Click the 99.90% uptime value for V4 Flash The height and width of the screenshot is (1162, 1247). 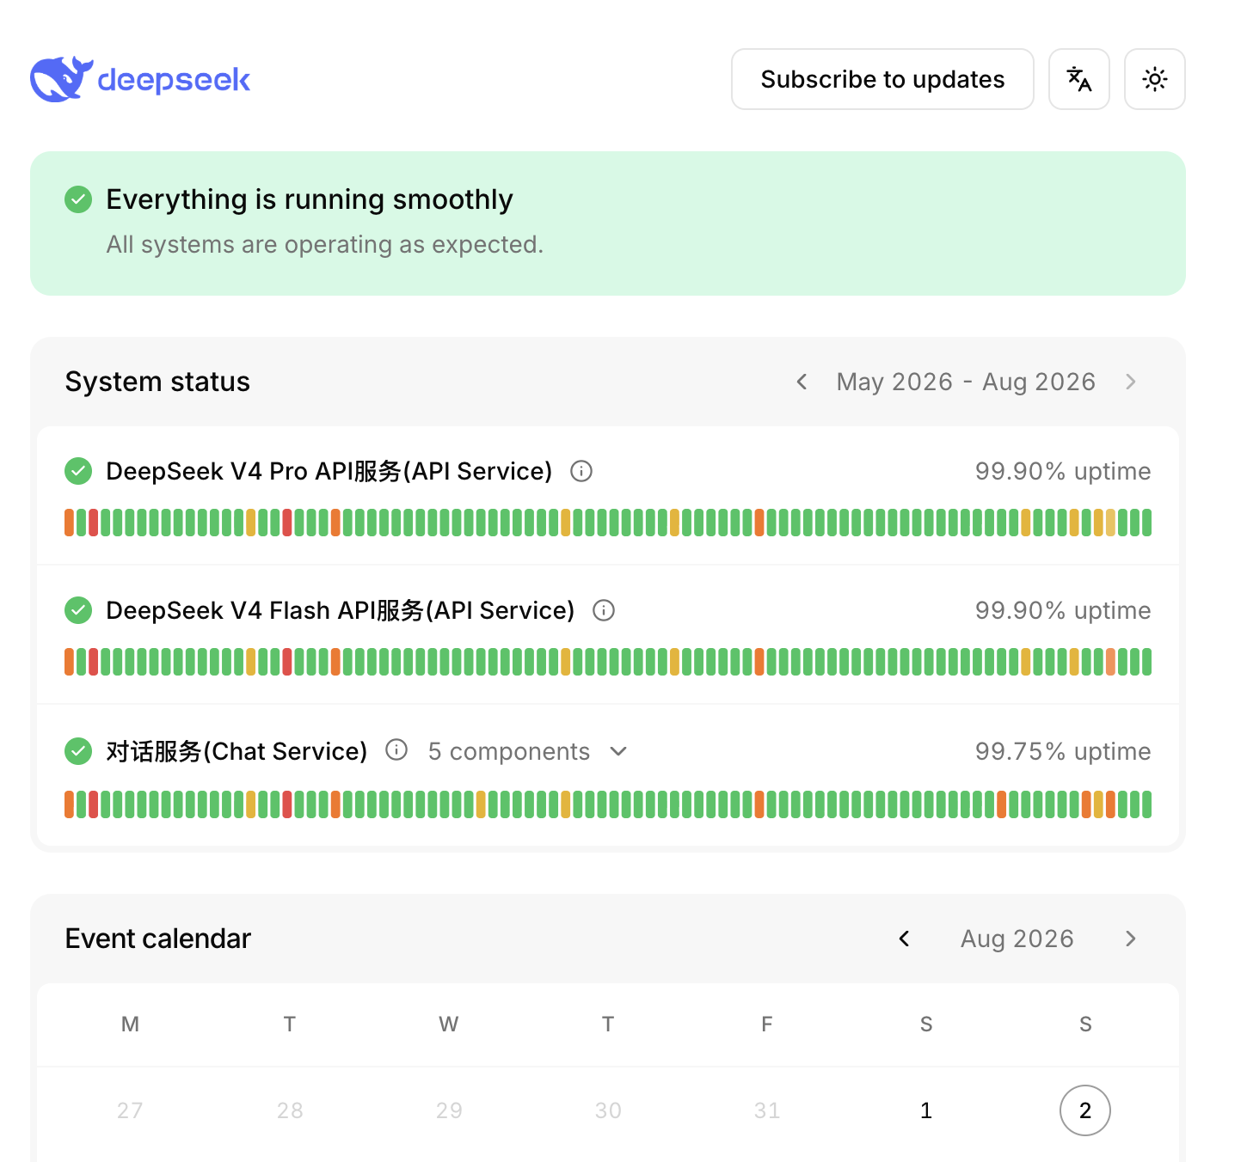(1063, 610)
